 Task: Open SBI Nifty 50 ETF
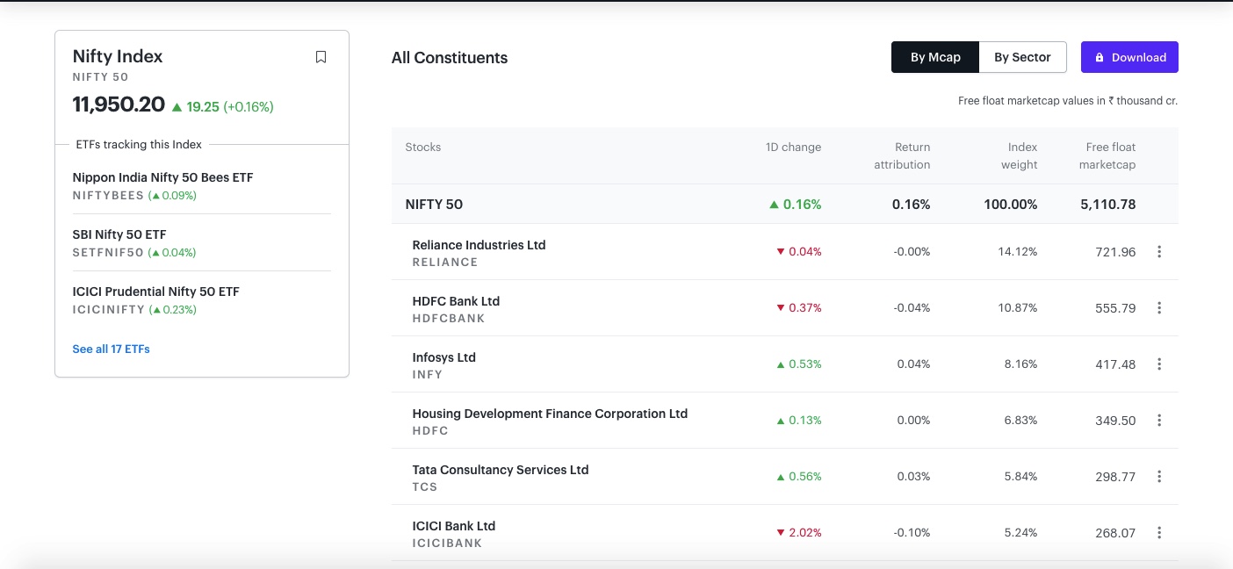pyautogui.click(x=119, y=234)
